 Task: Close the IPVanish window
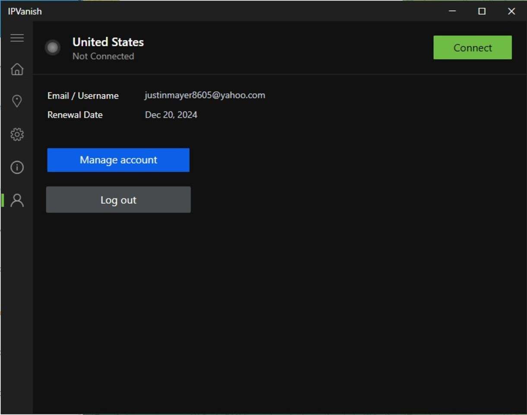pyautogui.click(x=511, y=11)
